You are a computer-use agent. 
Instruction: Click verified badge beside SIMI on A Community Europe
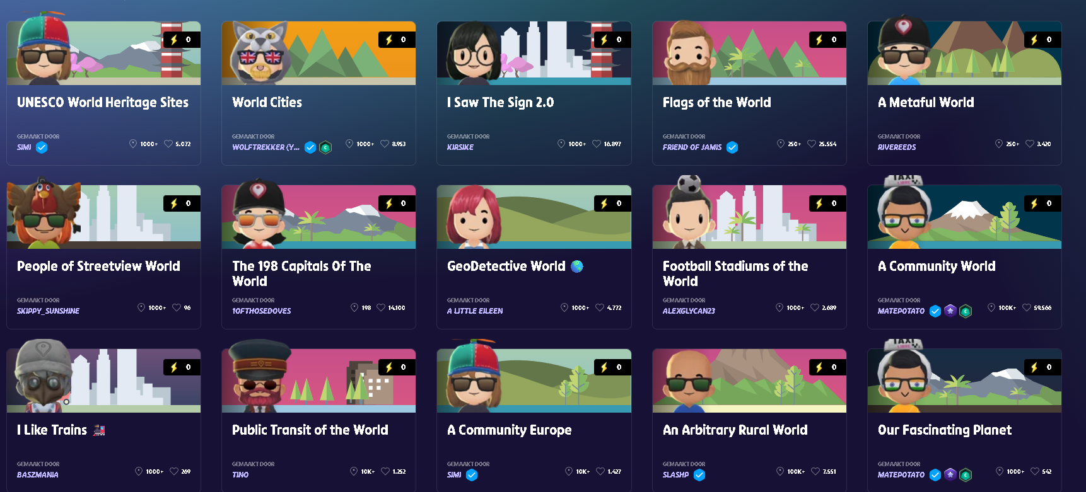[x=472, y=475]
